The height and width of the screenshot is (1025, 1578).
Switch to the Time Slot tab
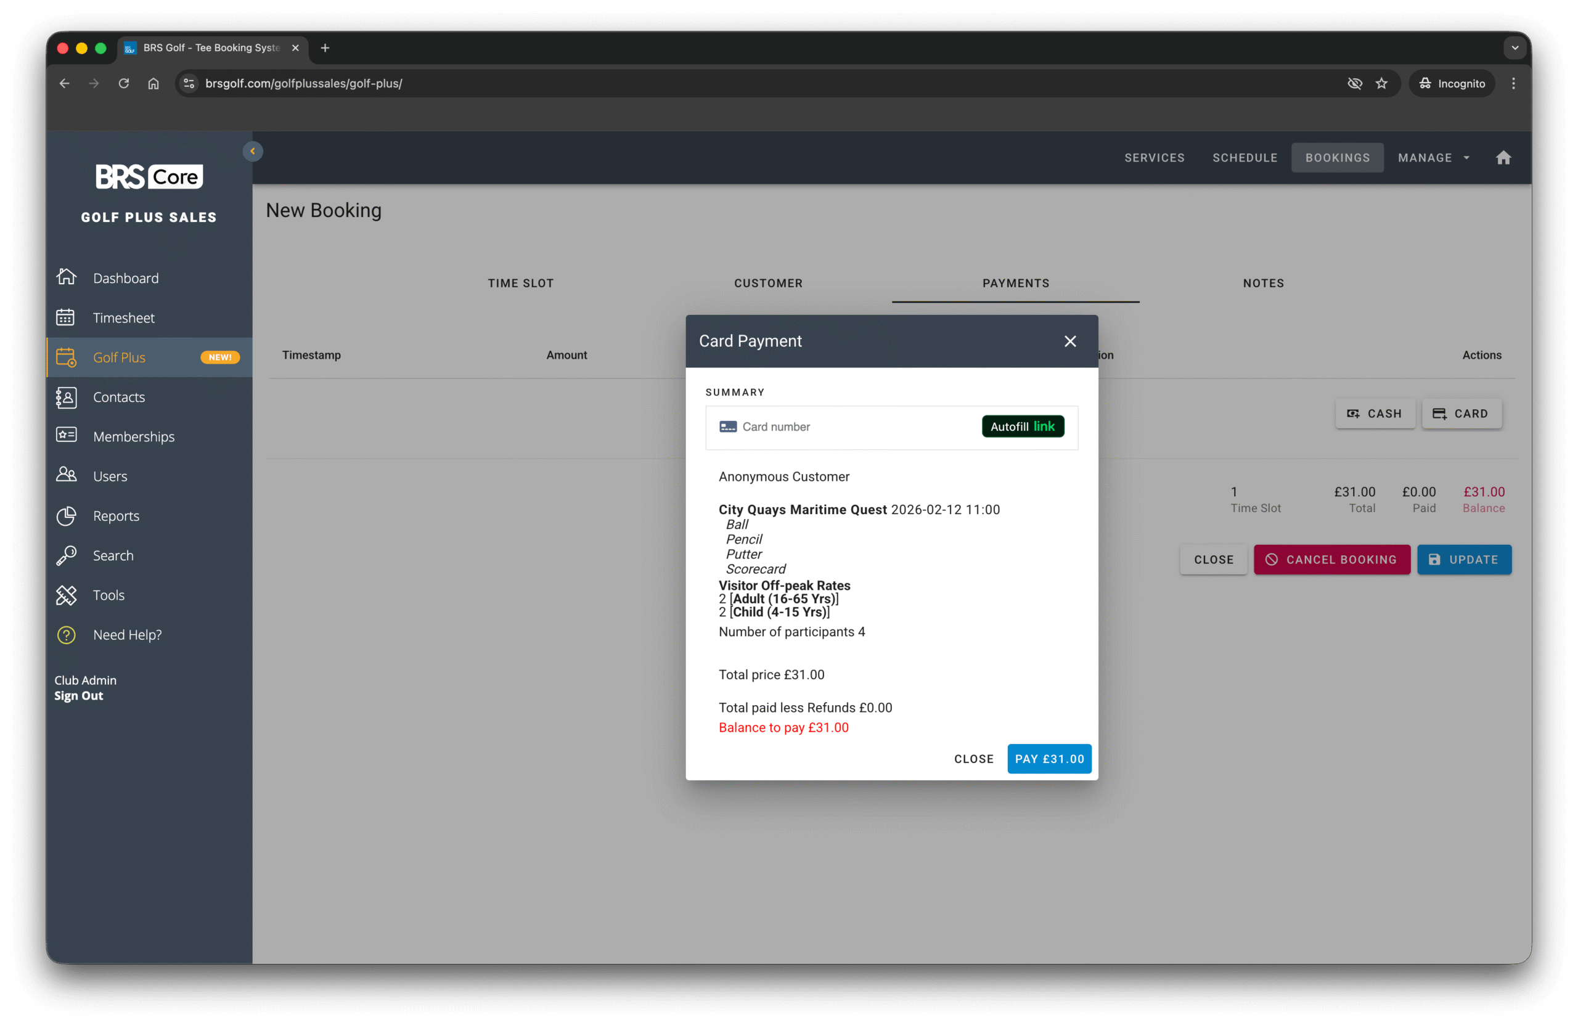(520, 283)
